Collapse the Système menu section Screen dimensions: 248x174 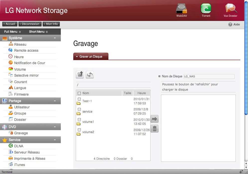55,38
